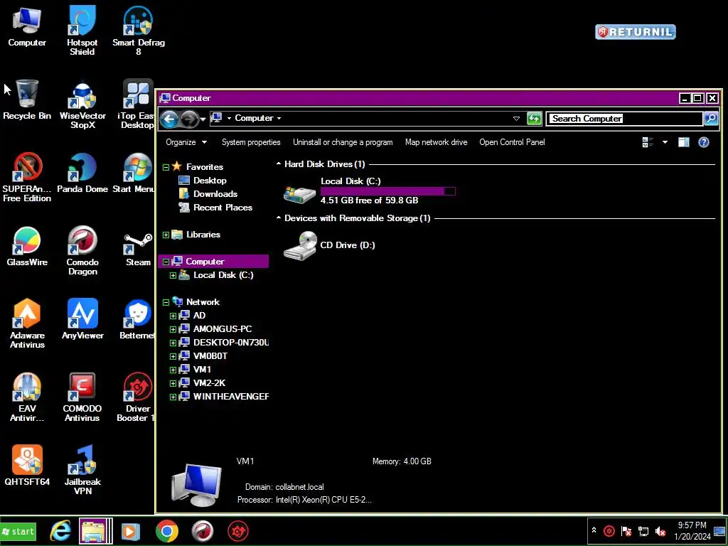Click the muted volume tray icon
This screenshot has width=728, height=546.
coord(660,530)
